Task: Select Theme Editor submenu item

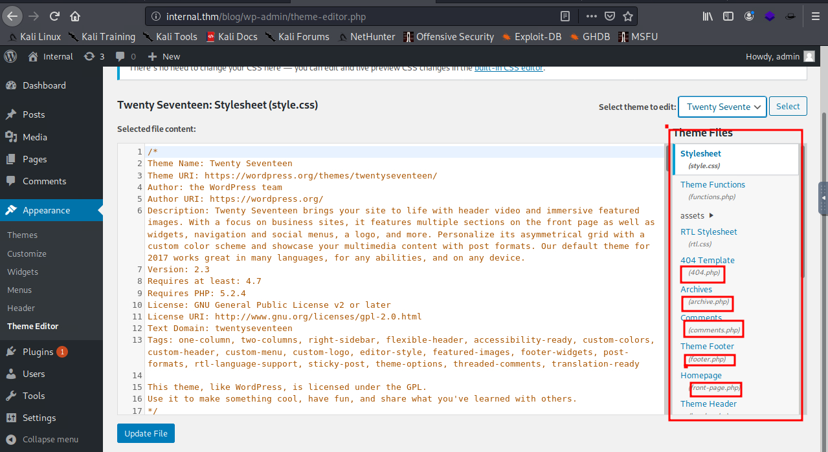Action: [x=33, y=326]
